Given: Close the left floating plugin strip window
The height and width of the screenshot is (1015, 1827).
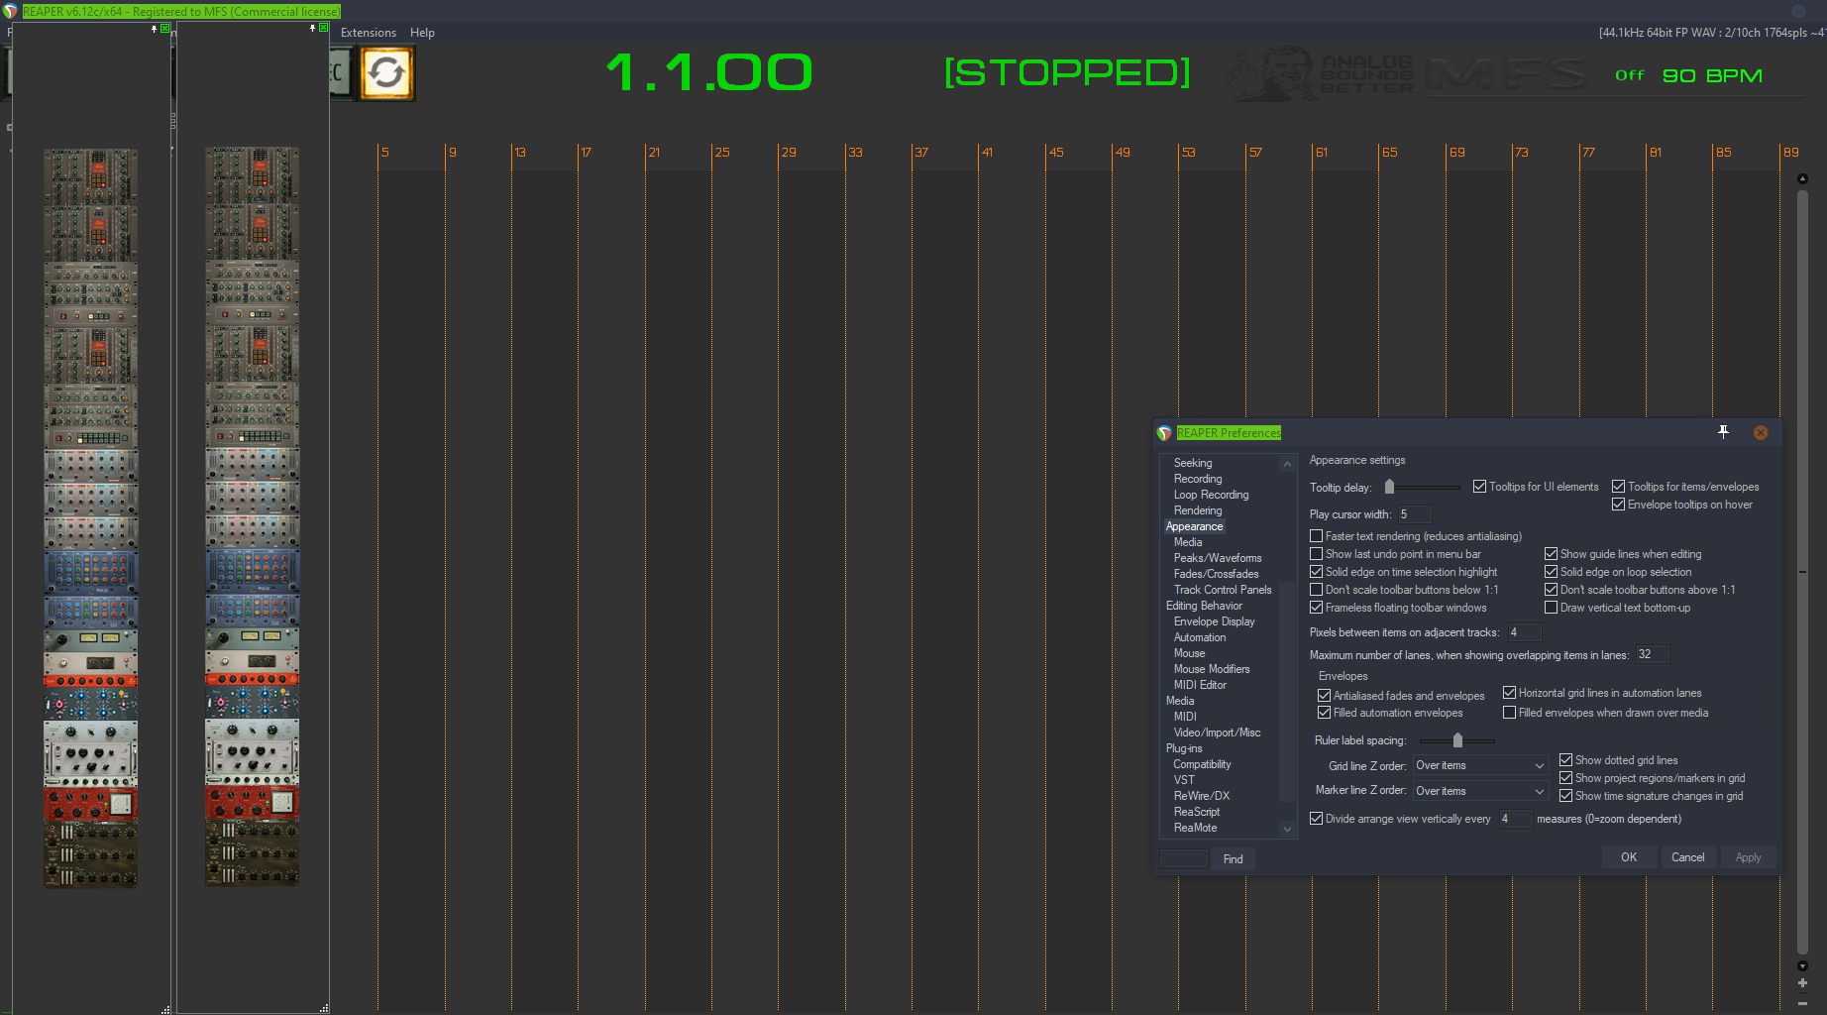Looking at the screenshot, I should tap(165, 29).
